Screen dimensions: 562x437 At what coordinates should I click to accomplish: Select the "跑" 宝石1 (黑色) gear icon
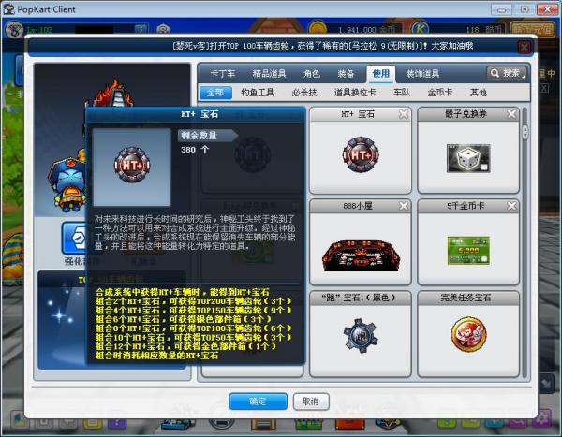[x=361, y=336]
